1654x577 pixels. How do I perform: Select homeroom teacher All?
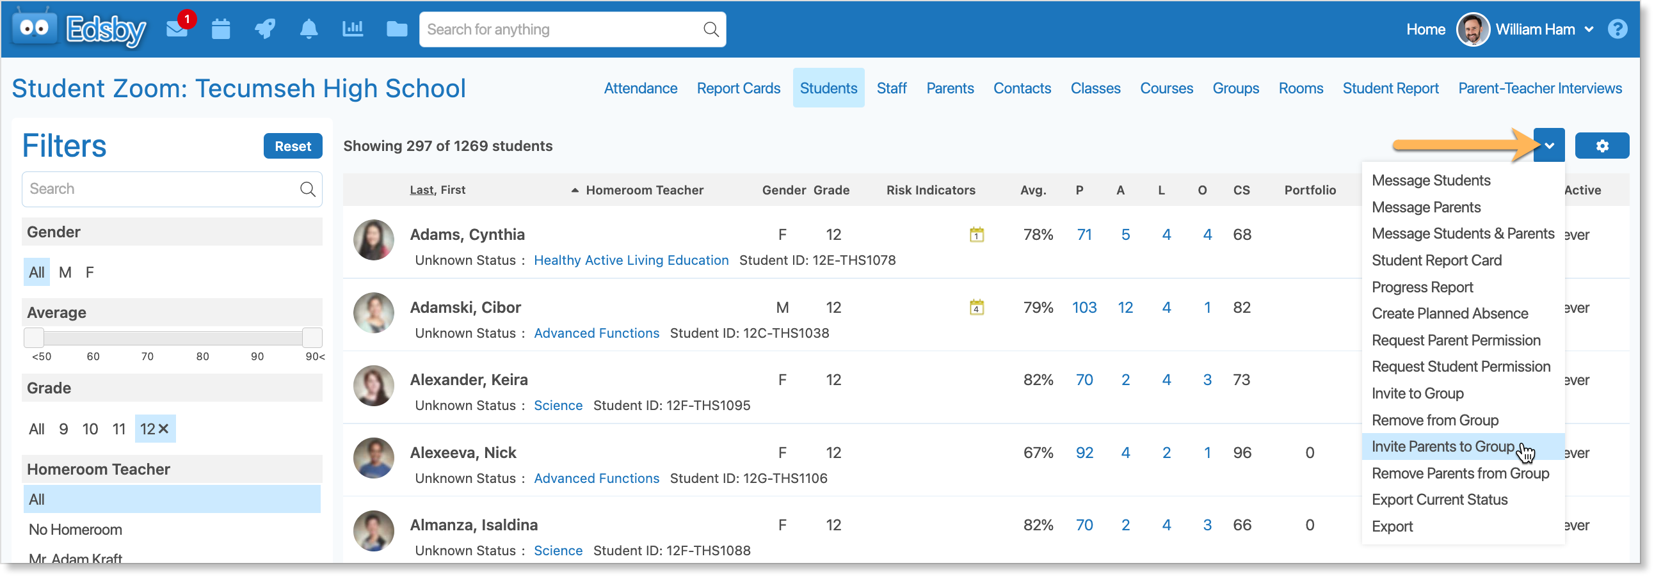click(x=172, y=500)
